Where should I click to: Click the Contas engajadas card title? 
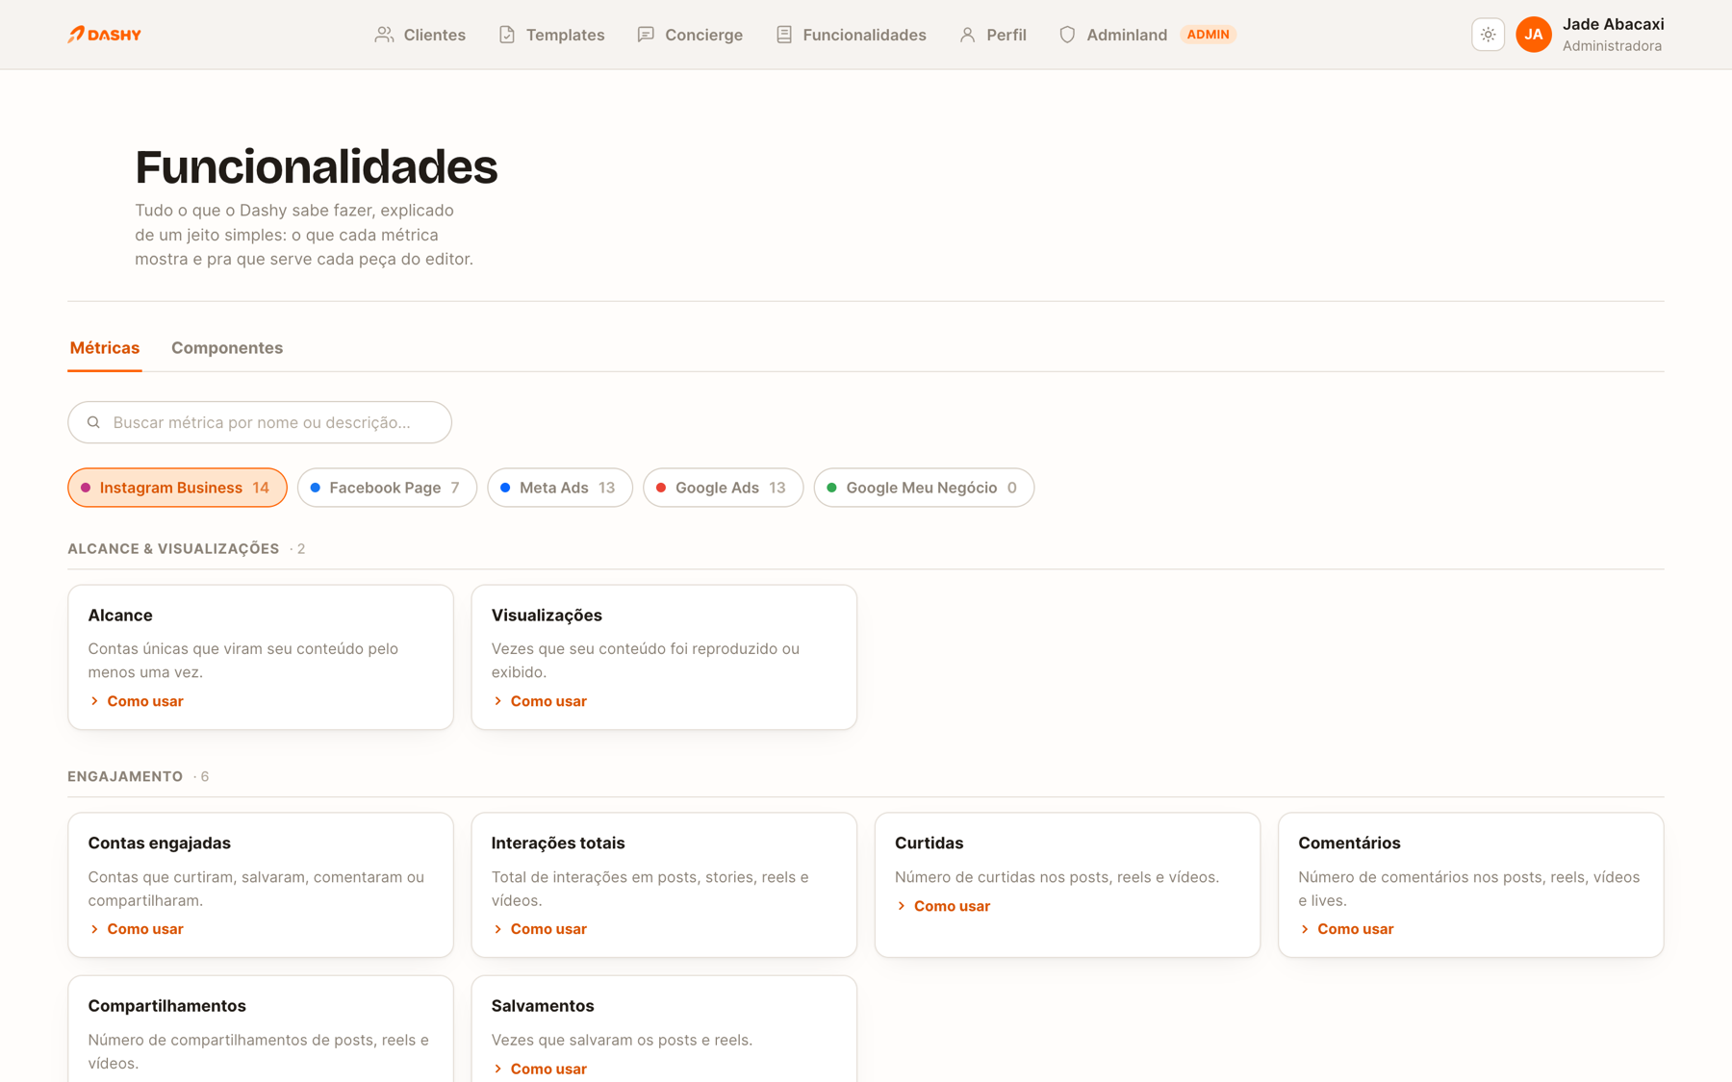[160, 843]
